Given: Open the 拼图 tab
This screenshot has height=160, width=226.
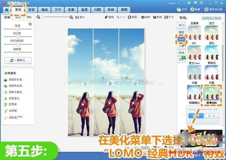Looking at the screenshot, I should click(124, 10).
